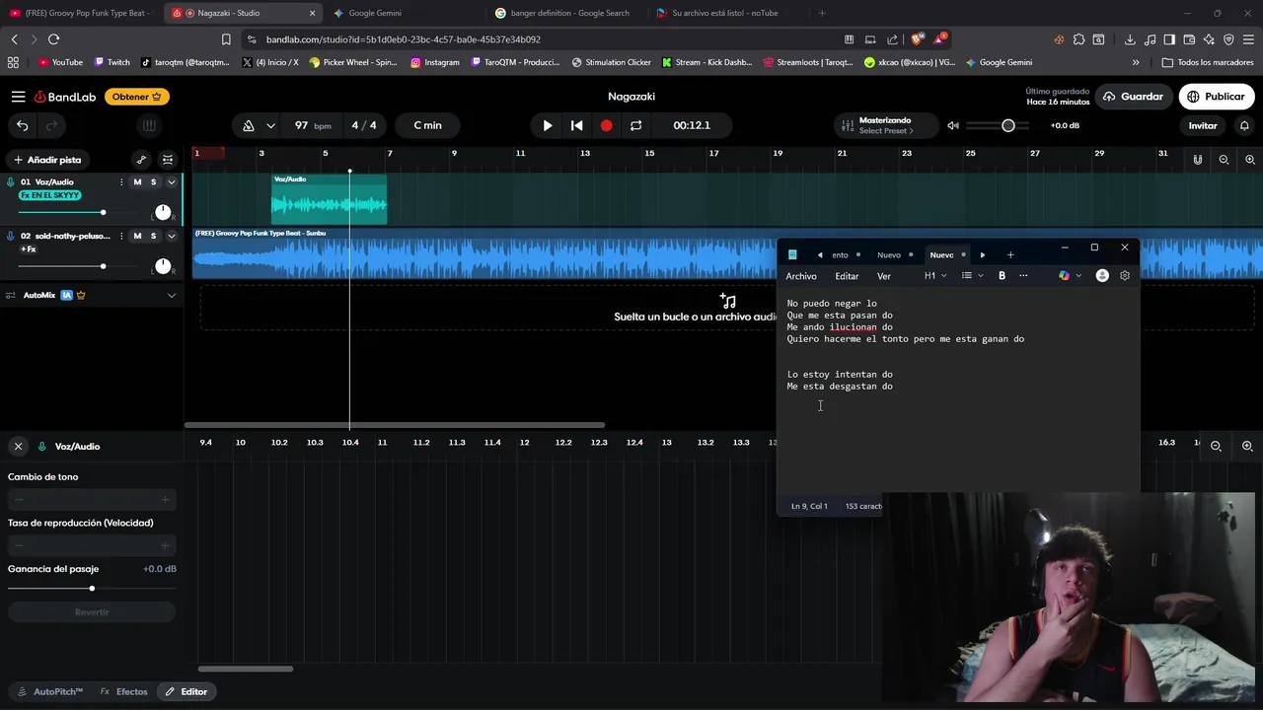Click Obtener membership button

click(137, 97)
